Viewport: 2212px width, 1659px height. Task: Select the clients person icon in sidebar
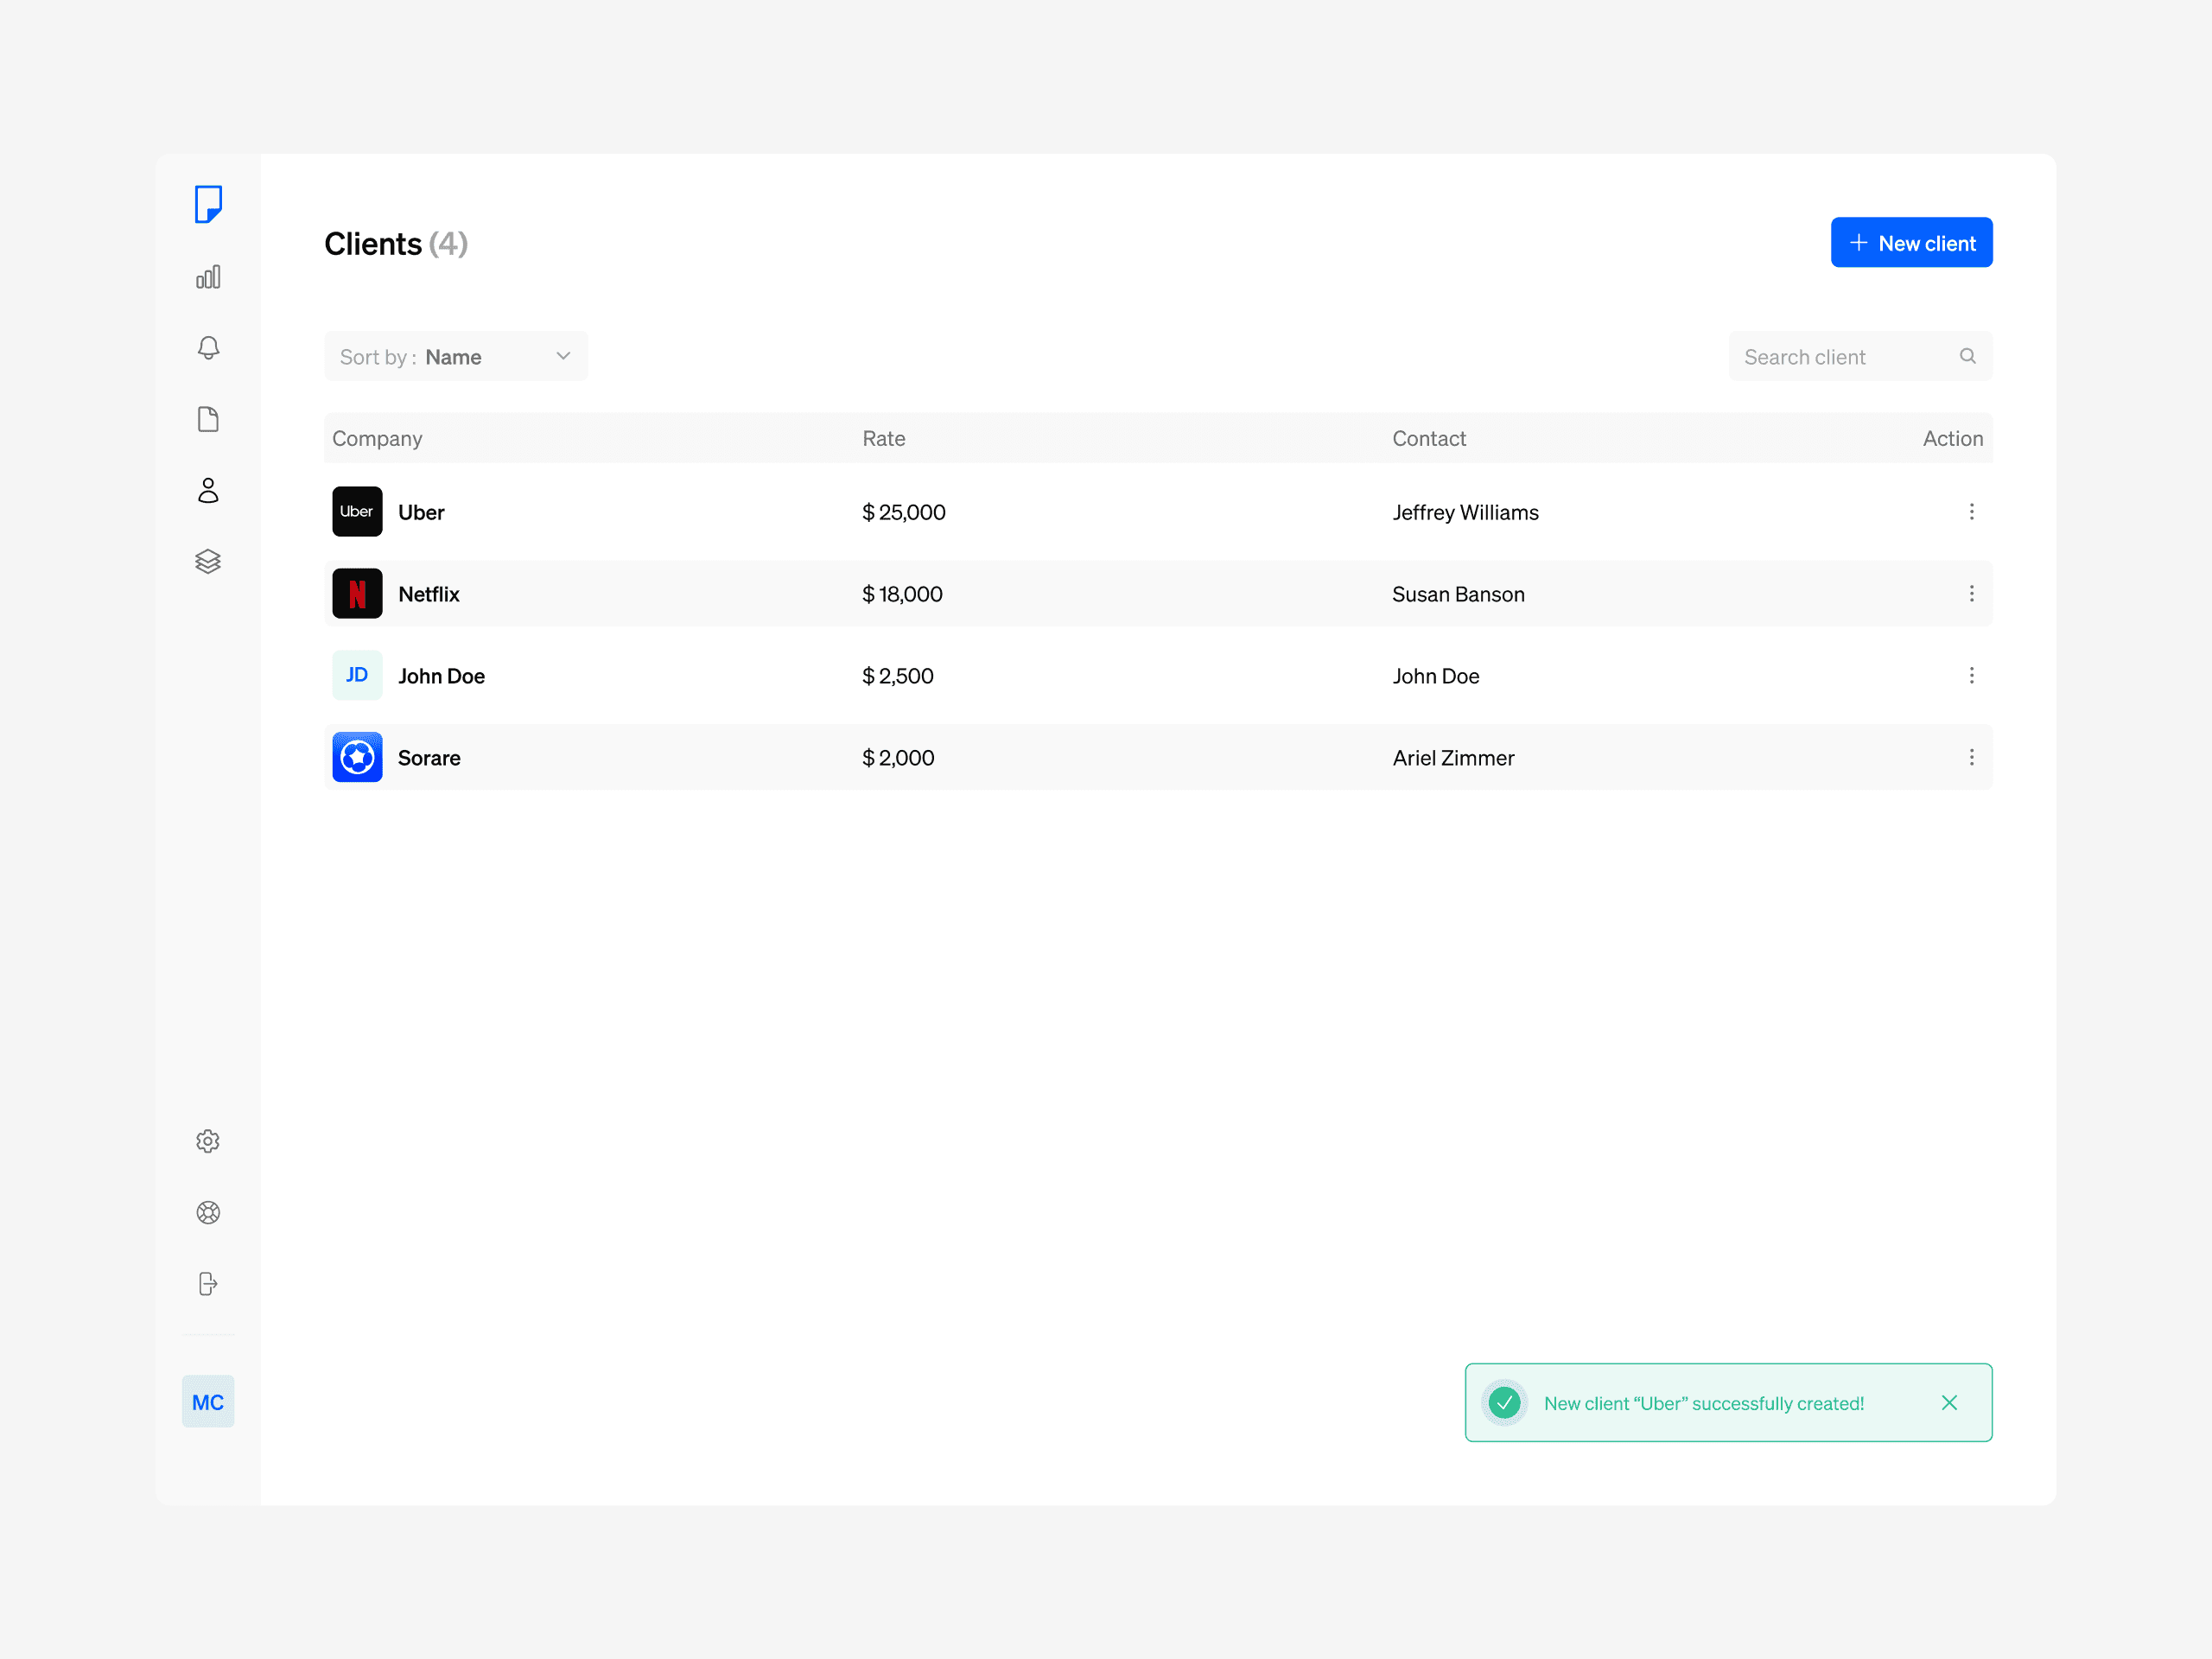click(207, 489)
